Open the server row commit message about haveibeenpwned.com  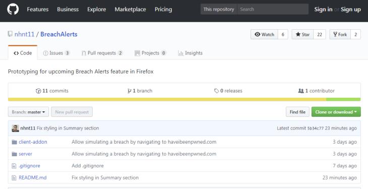tap(144, 154)
